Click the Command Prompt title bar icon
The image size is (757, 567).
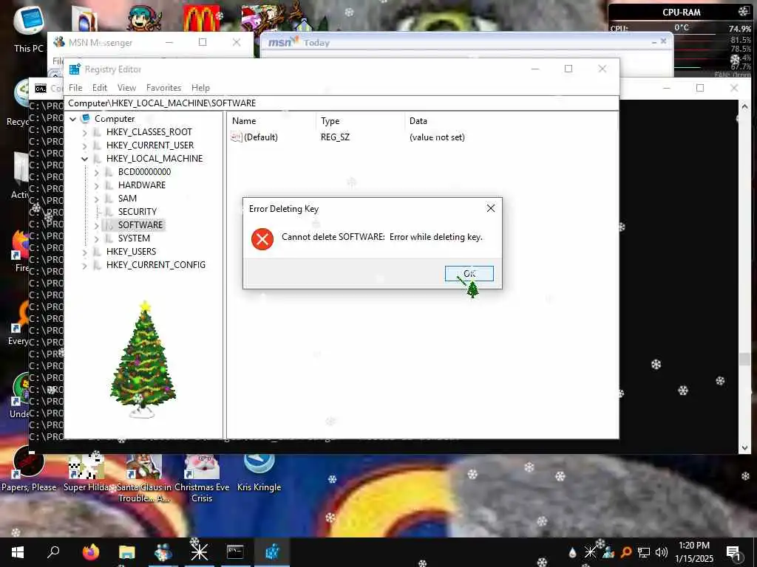pyautogui.click(x=41, y=89)
